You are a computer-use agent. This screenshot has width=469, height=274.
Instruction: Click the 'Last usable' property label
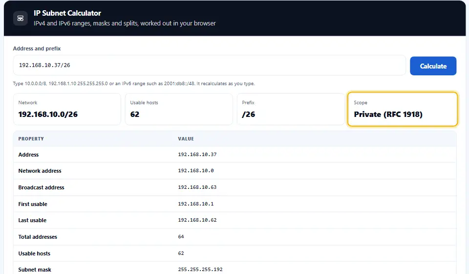(32, 220)
